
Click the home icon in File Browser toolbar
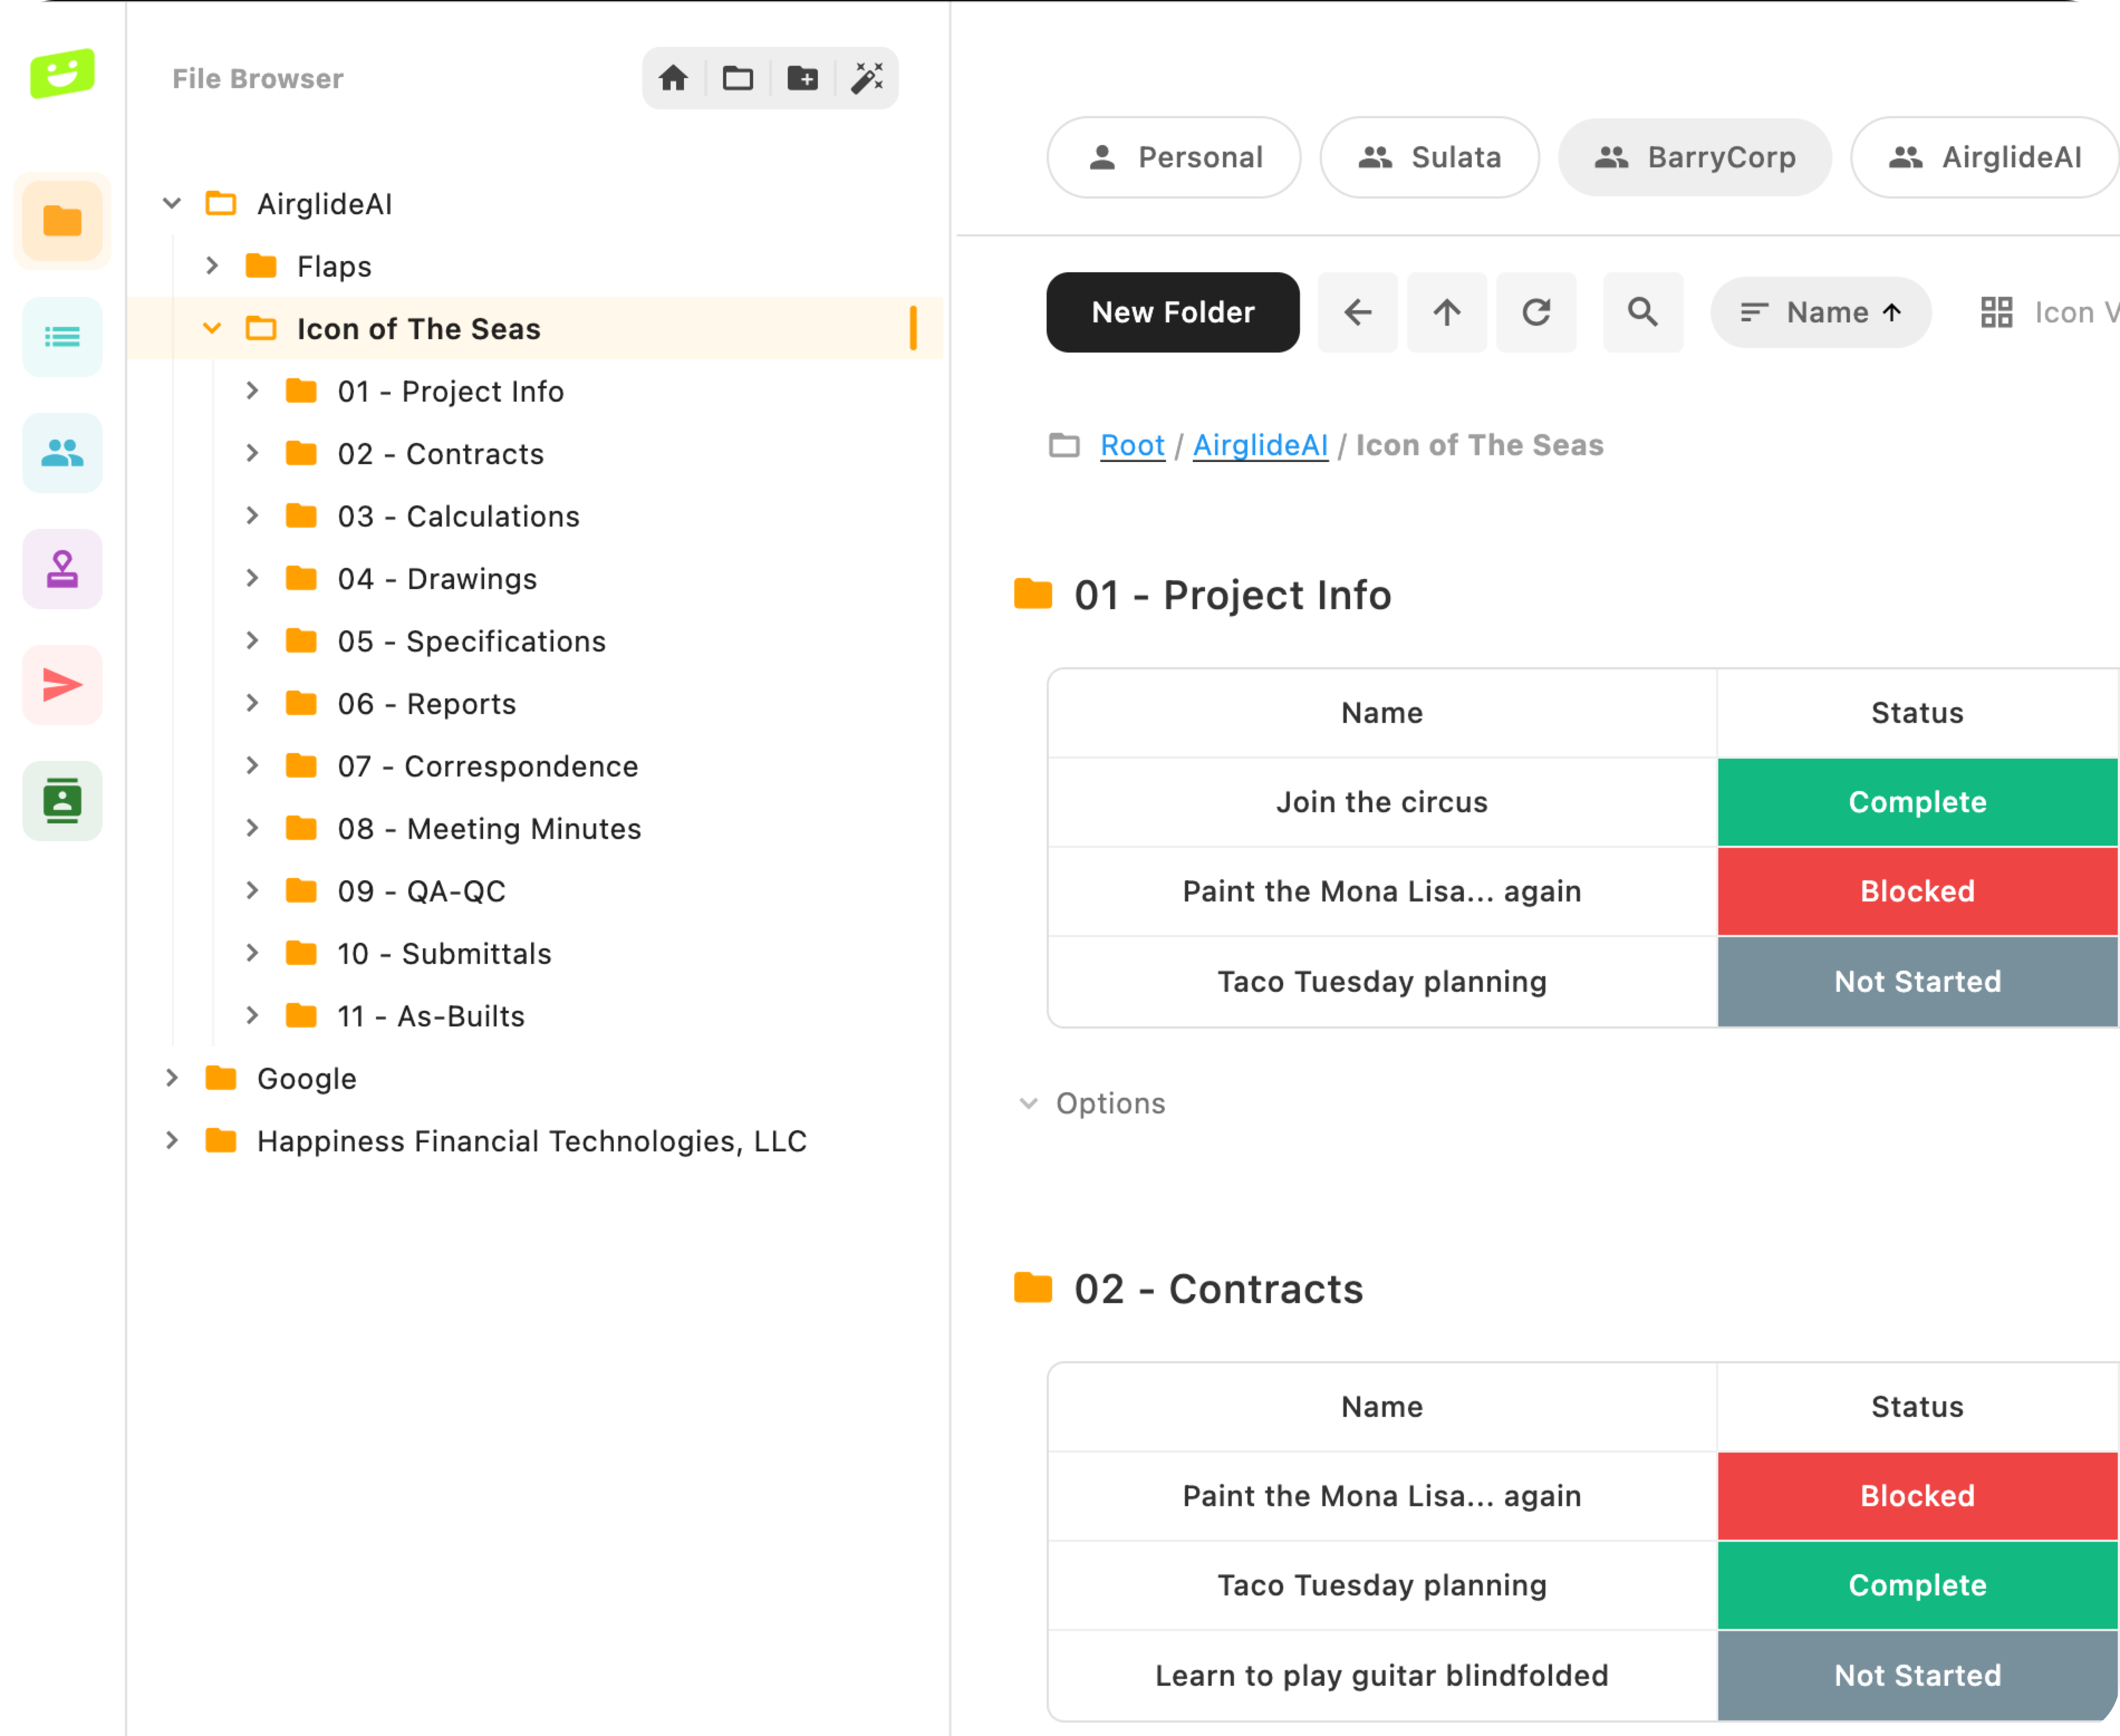tap(673, 78)
